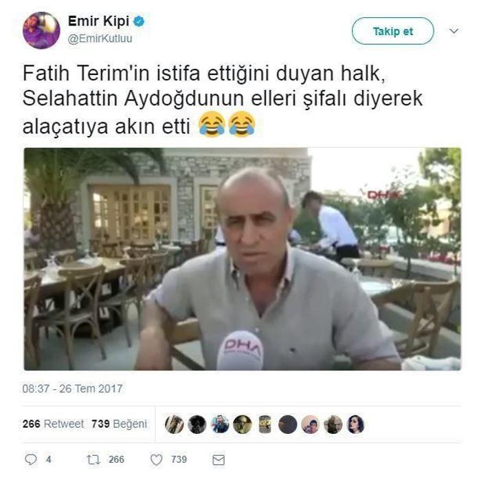This screenshot has height=480, width=481.
Task: Click the blue verified badge
Action: 139,21
